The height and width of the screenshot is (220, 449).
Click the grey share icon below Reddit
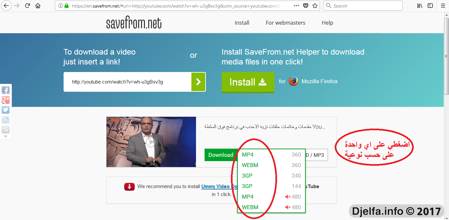click(x=6, y=130)
